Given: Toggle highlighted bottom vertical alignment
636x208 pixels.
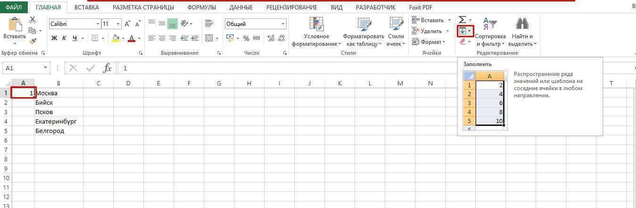Looking at the screenshot, I should 172,23.
